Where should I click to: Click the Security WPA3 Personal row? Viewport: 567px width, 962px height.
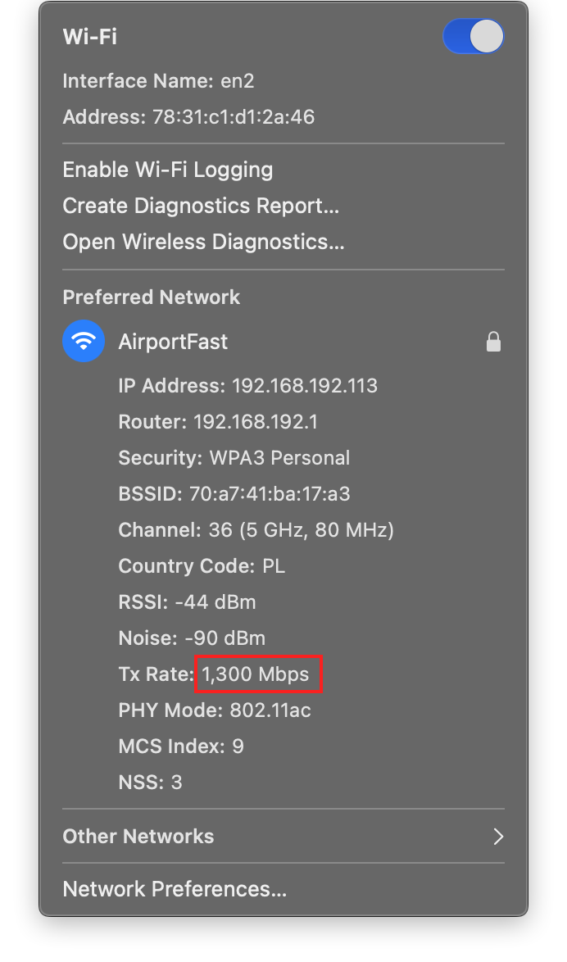pos(234,458)
